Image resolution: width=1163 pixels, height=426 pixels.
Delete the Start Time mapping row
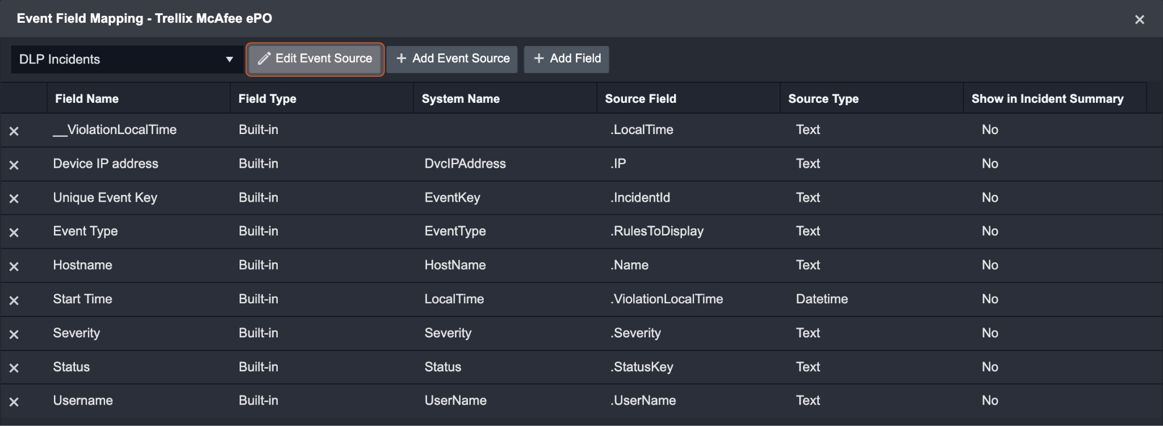[x=14, y=300]
